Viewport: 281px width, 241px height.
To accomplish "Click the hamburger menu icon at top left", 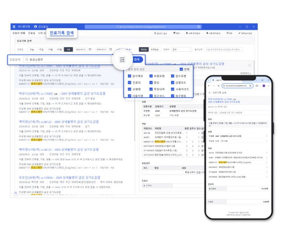I will tap(14, 27).
